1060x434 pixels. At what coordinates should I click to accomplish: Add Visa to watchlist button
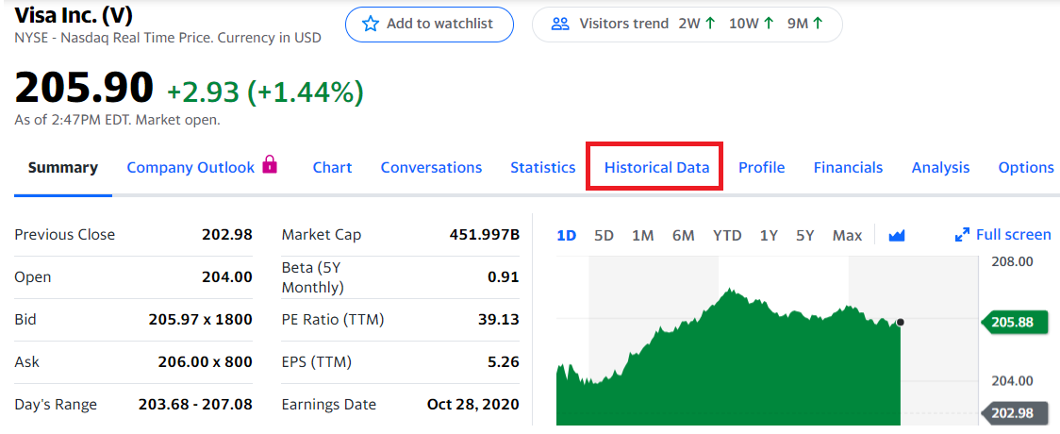coord(429,25)
